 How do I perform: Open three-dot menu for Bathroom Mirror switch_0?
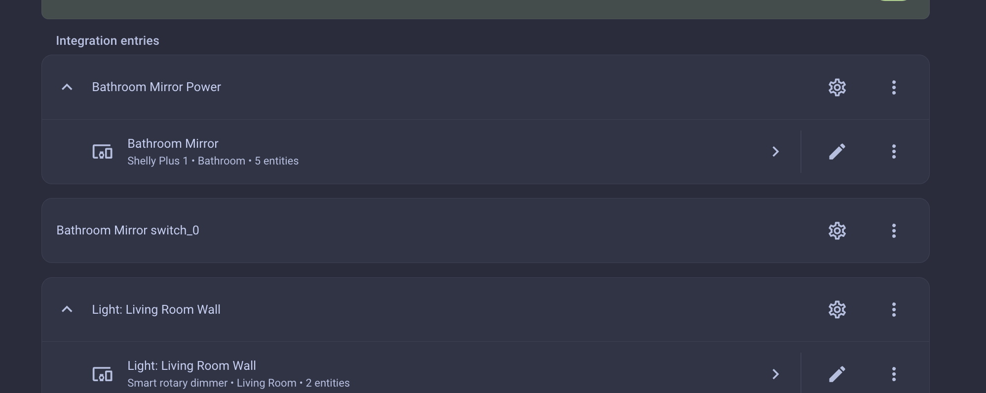point(894,230)
